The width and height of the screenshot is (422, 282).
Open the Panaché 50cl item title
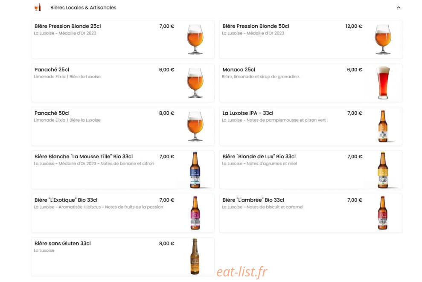52,113
